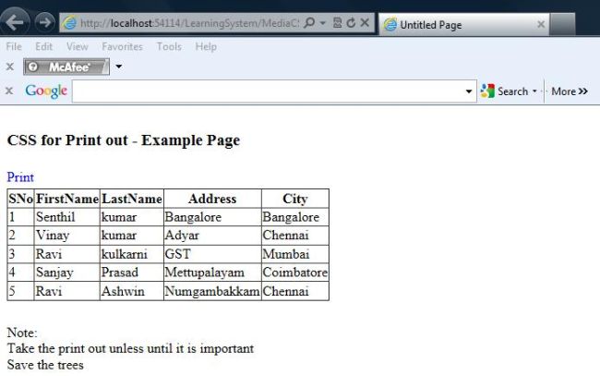
Task: Click the Address column header
Action: click(x=212, y=199)
